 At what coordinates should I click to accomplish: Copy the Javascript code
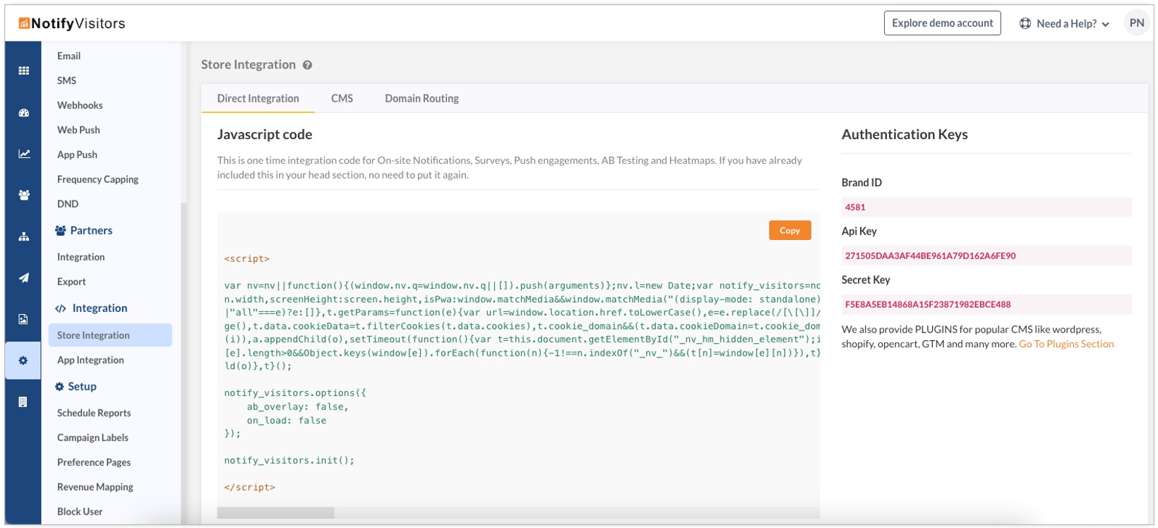tap(789, 230)
